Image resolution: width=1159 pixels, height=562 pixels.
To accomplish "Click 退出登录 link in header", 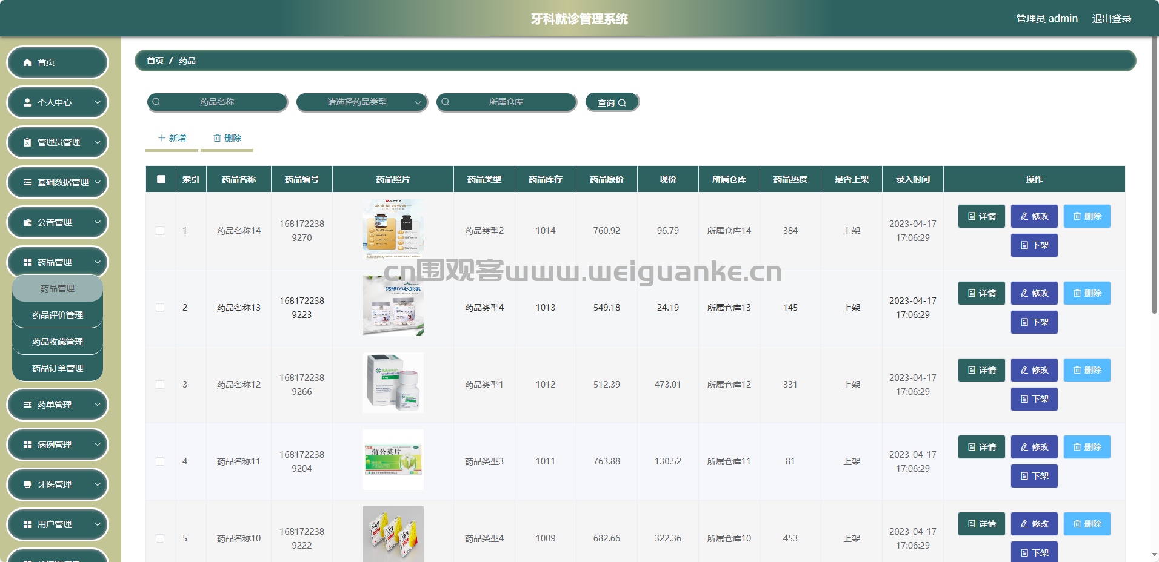I will [1112, 19].
